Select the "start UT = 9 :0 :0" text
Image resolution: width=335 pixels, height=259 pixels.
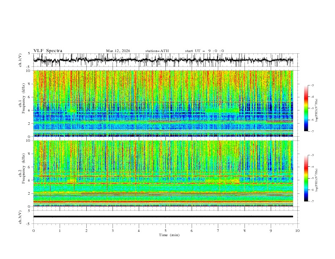tap(204, 51)
